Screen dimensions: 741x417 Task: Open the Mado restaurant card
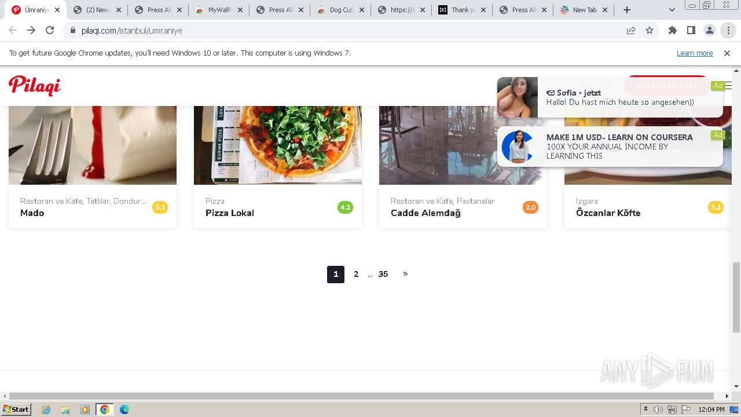point(93,167)
